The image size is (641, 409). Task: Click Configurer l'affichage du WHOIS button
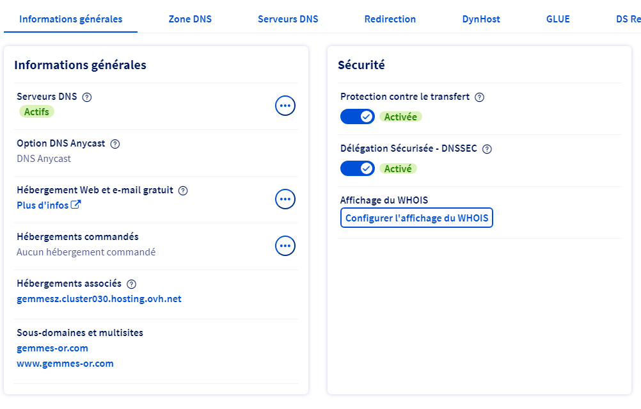[416, 218]
